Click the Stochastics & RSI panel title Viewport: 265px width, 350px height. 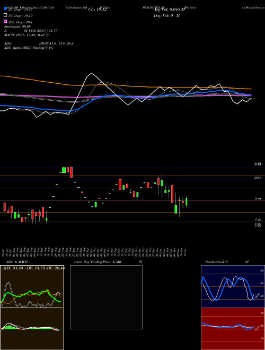pos(227,262)
